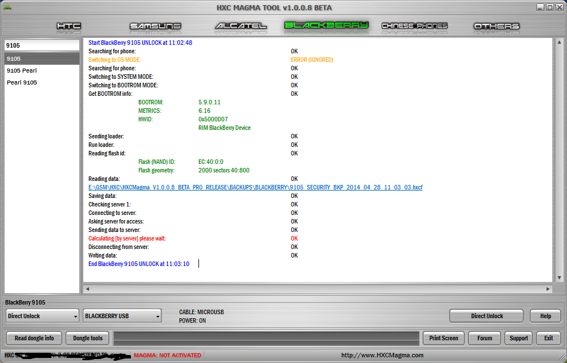Click the horizontal scrollbar left arrow

tap(87, 289)
